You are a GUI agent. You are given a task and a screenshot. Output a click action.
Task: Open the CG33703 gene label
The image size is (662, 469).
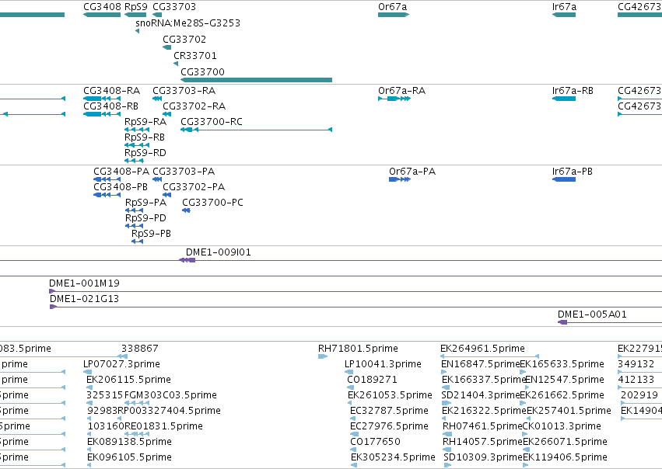(174, 7)
